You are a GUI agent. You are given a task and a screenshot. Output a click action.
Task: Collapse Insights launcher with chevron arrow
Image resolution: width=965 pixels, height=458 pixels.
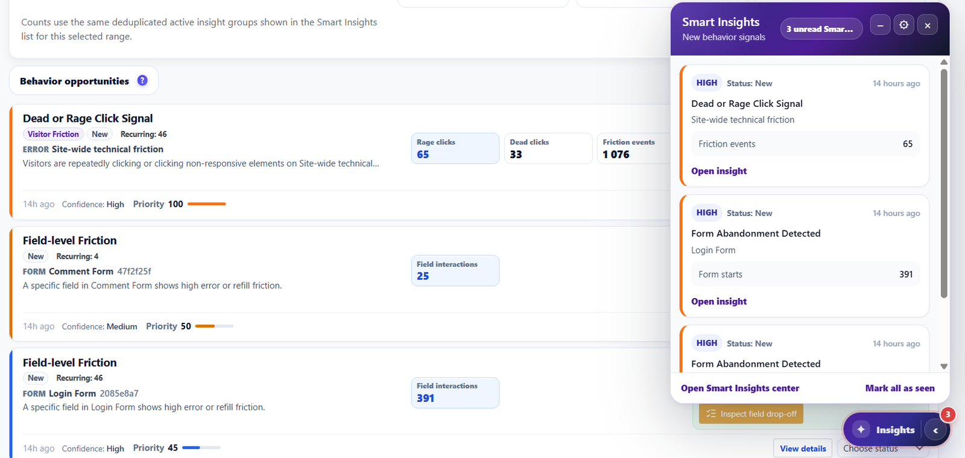tap(935, 430)
